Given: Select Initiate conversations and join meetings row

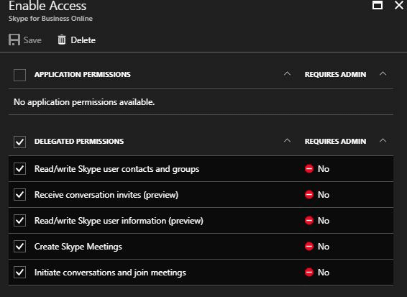Looking at the screenshot, I should [x=201, y=273].
